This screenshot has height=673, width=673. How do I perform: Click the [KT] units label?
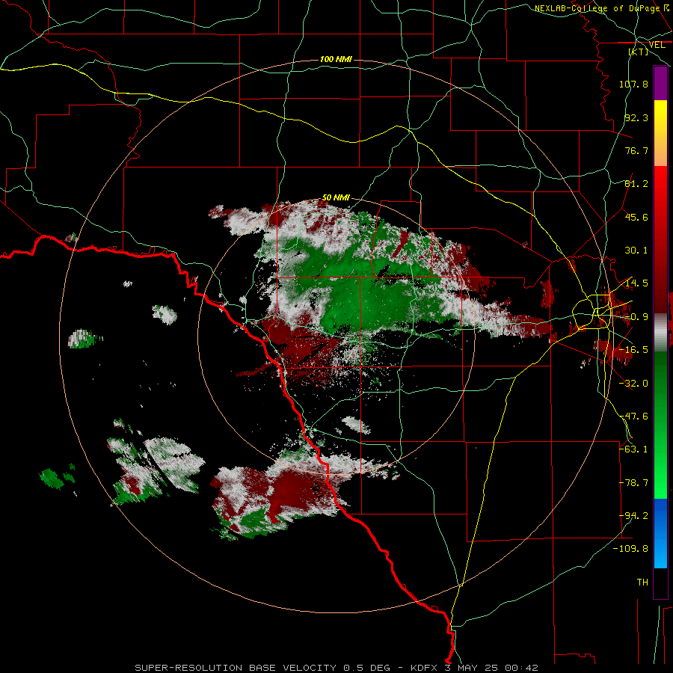point(639,52)
